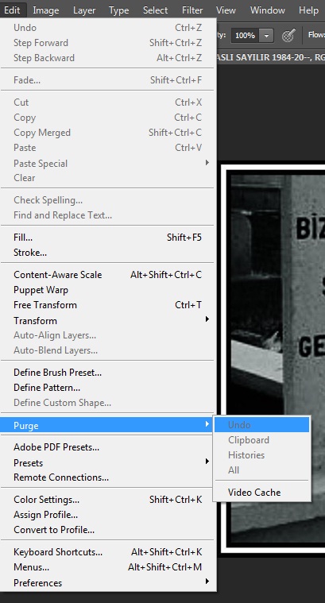The width and height of the screenshot is (325, 603).
Task: Click the airbrush icon beside the opacity field
Action: pyautogui.click(x=288, y=36)
